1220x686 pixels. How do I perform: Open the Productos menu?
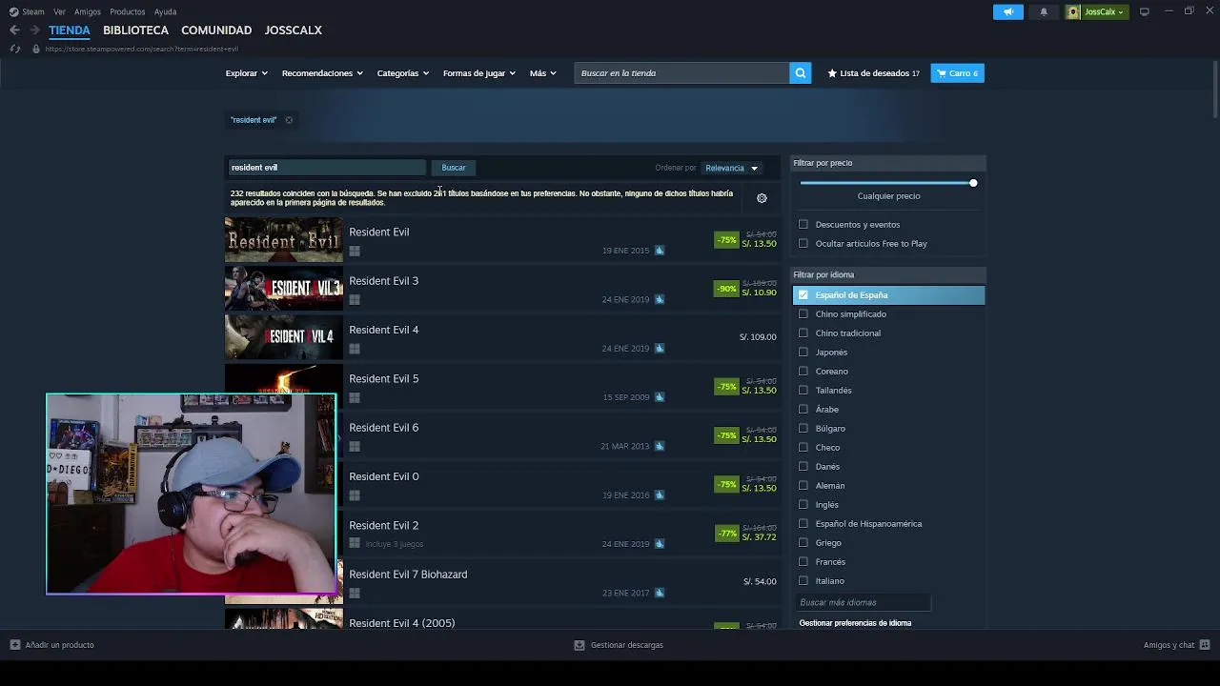[x=127, y=11]
